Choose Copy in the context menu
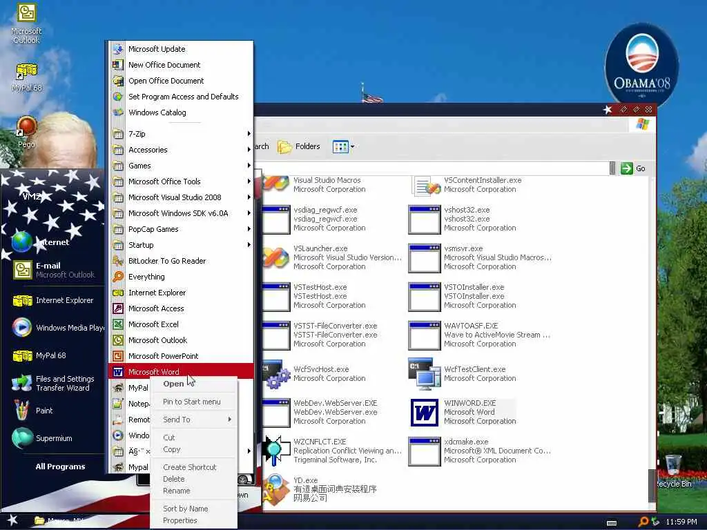707x530 pixels. point(193,449)
